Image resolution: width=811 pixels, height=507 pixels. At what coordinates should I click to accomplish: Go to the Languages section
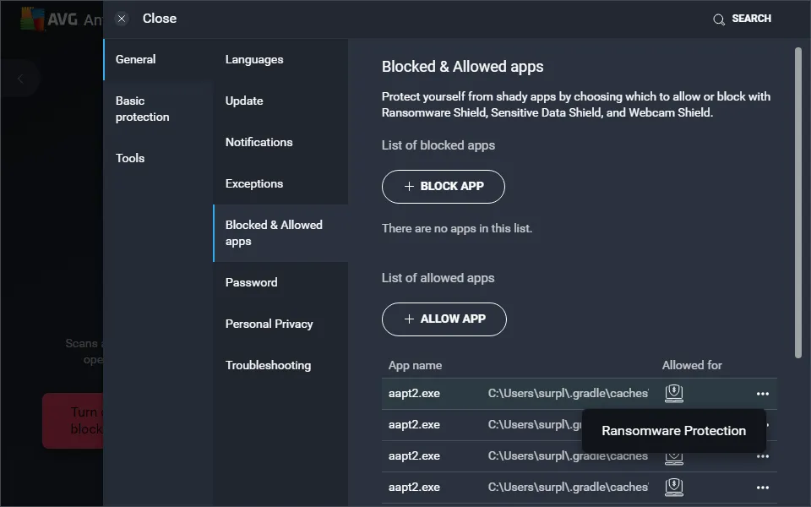(x=254, y=59)
